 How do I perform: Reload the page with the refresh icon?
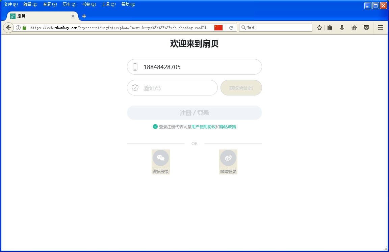pos(231,28)
